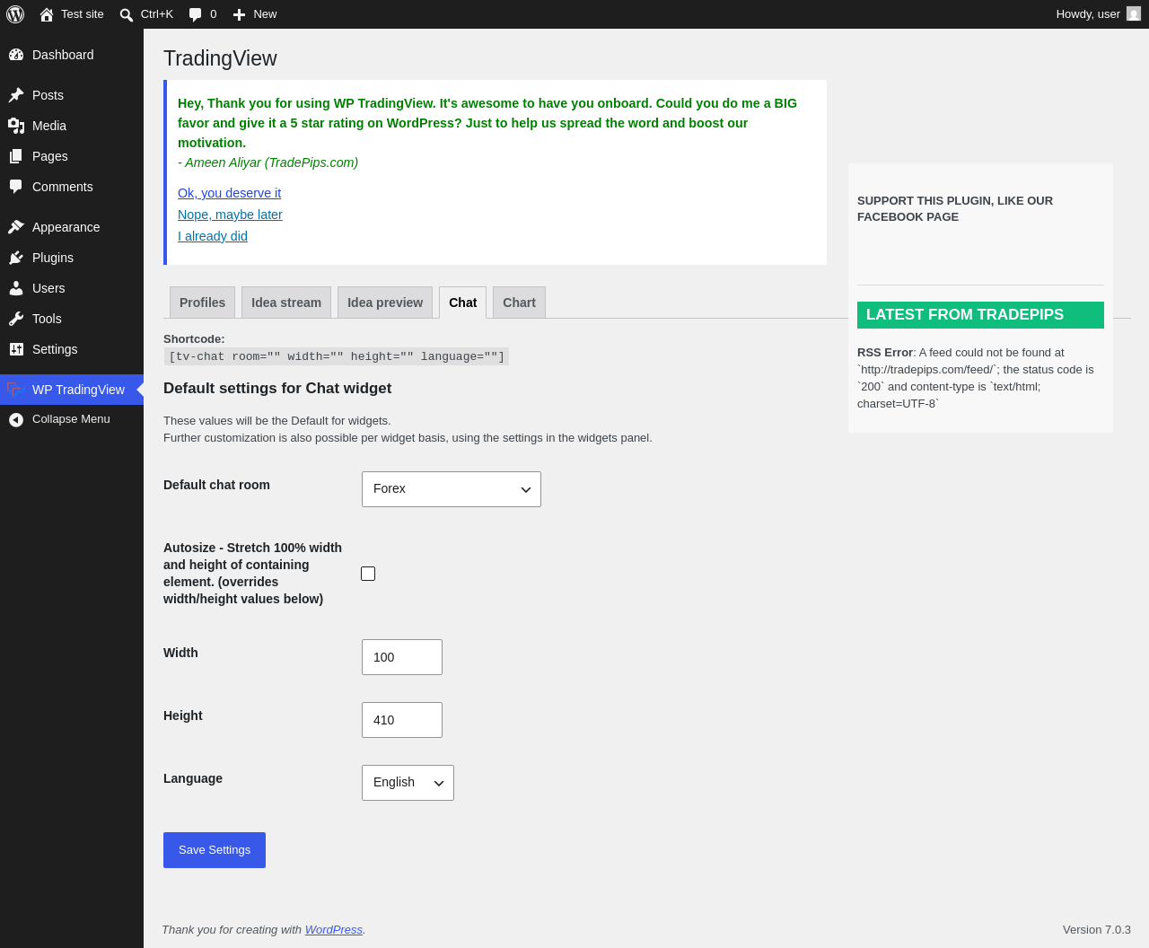Click the Users person icon
This screenshot has width=1149, height=948.
click(16, 288)
